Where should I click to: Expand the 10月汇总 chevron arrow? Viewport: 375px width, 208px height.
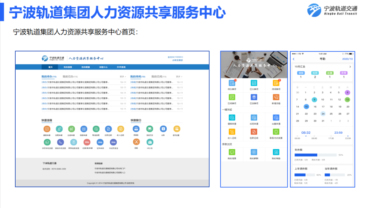pyautogui.click(x=350, y=67)
